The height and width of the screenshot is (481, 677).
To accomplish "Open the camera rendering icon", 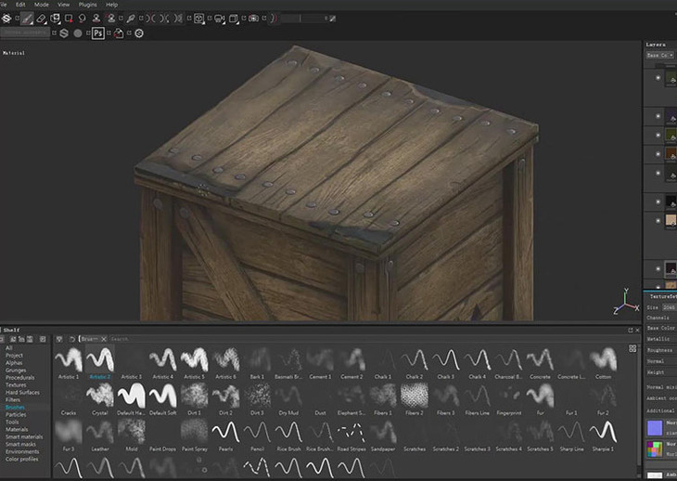I will pos(253,19).
